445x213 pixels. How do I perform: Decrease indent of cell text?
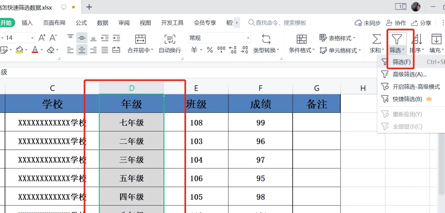(105, 38)
